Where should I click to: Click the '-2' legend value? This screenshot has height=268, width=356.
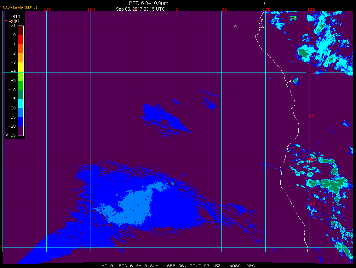click(13, 53)
